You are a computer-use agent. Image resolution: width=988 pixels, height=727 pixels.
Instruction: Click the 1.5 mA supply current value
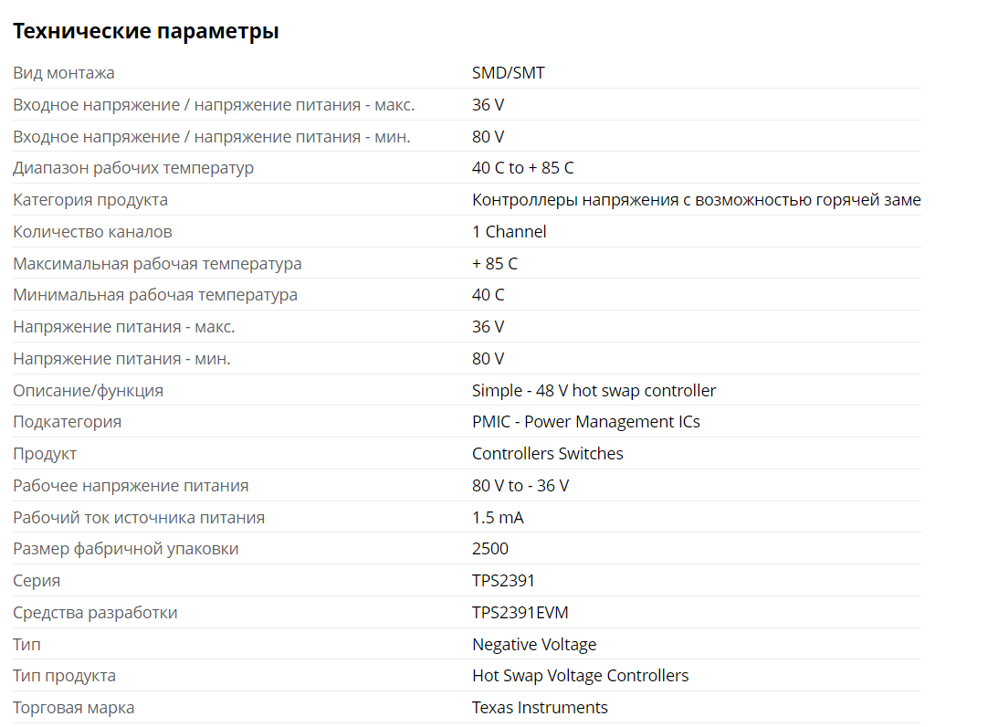(497, 518)
